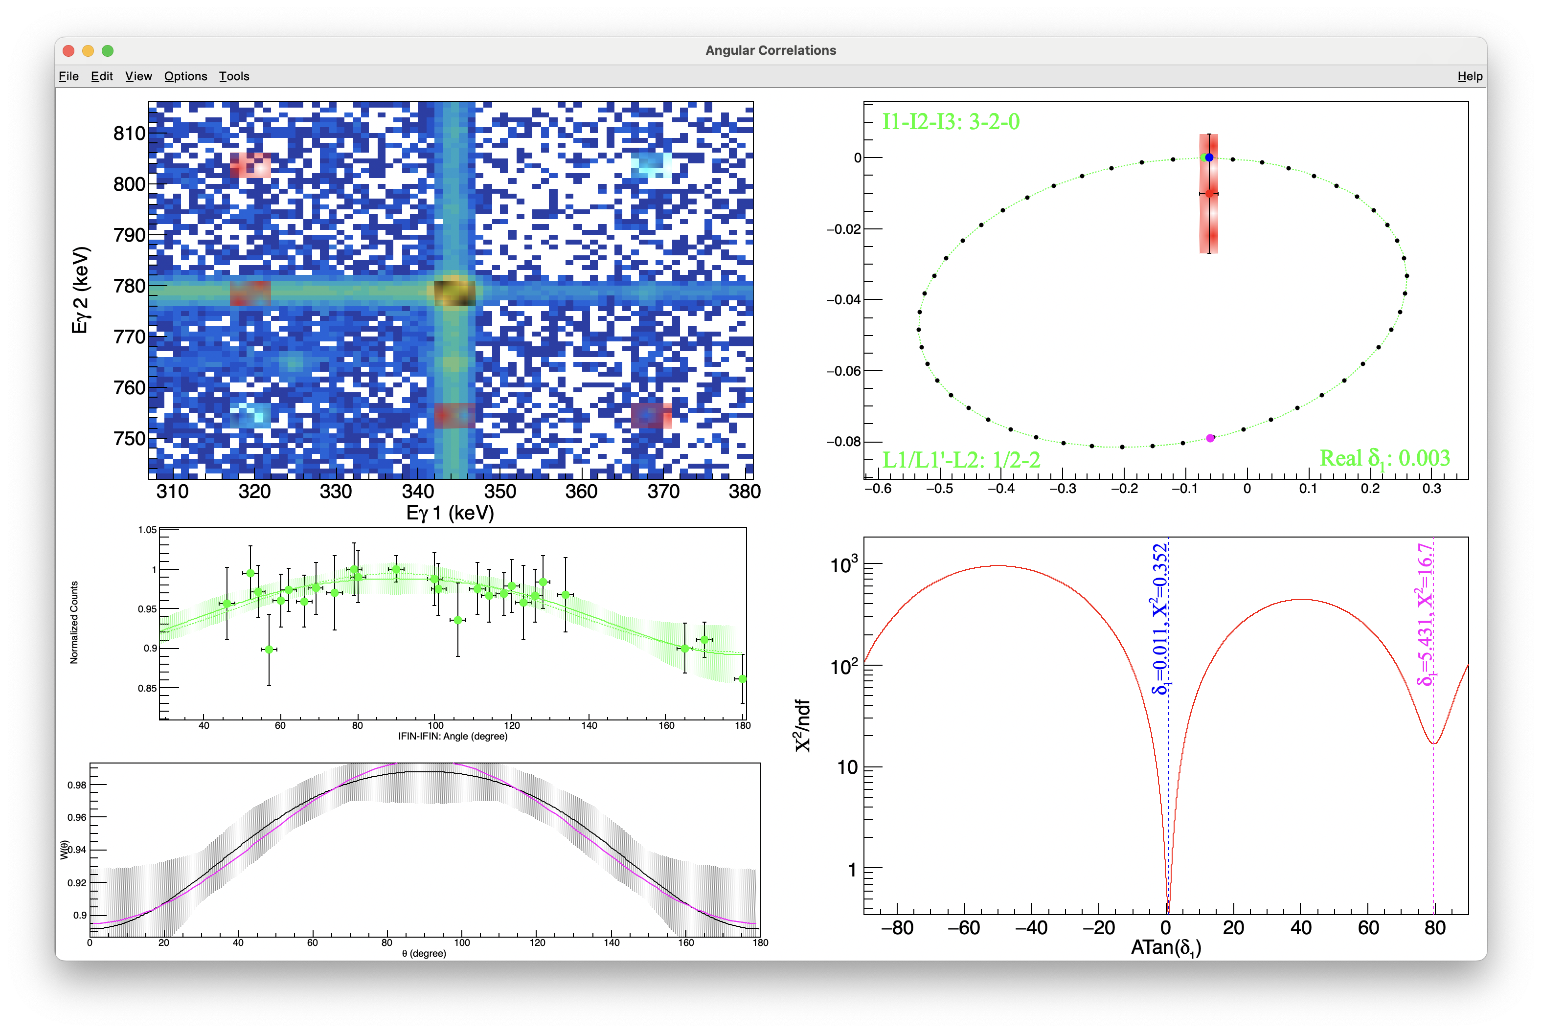Viewport: 1542px width, 1033px height.
Task: Open the View menu
Action: (138, 76)
